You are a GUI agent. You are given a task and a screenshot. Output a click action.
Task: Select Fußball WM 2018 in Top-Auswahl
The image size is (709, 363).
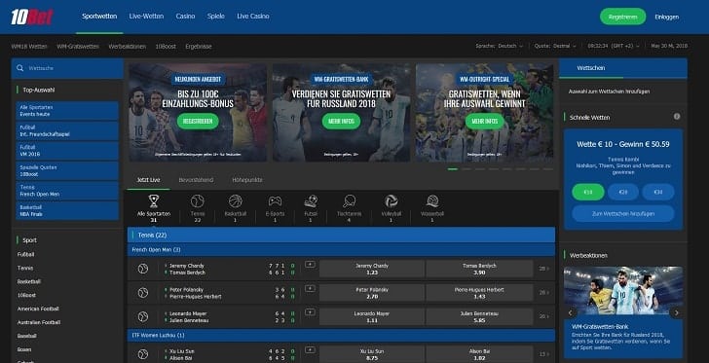click(x=67, y=151)
